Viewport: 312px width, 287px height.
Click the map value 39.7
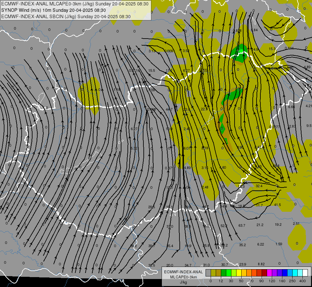(152, 246)
